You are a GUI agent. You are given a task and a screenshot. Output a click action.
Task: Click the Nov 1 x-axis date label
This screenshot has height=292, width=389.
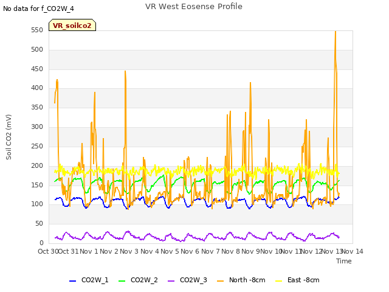[89, 251]
